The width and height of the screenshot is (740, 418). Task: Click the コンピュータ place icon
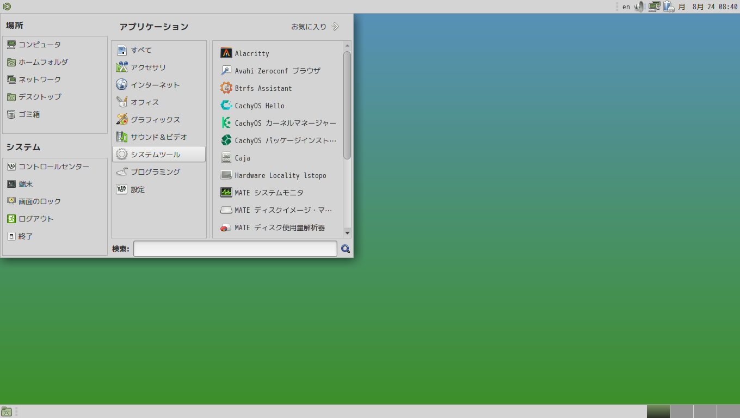pos(11,45)
